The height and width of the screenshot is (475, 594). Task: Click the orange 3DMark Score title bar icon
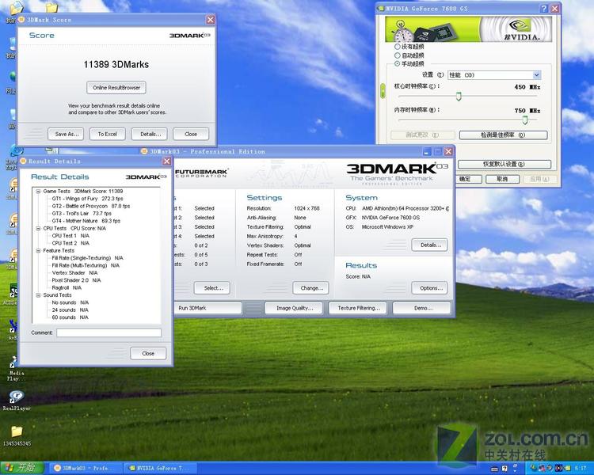pyautogui.click(x=21, y=19)
